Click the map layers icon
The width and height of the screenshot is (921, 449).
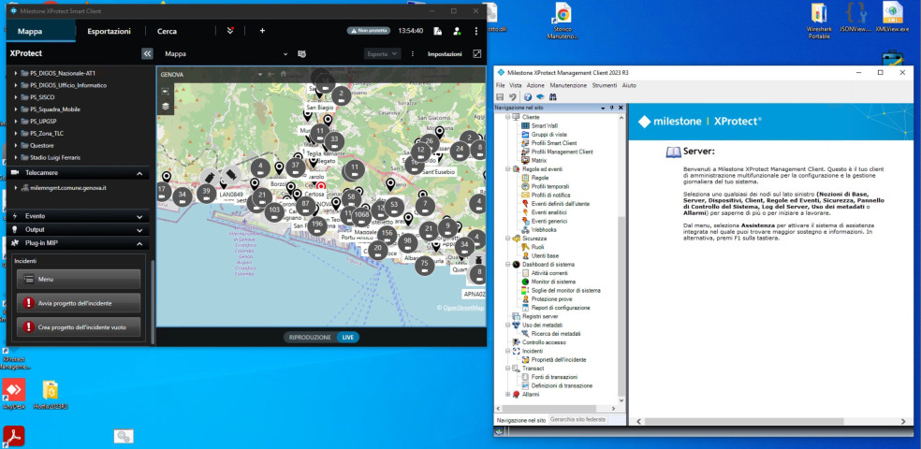(166, 107)
